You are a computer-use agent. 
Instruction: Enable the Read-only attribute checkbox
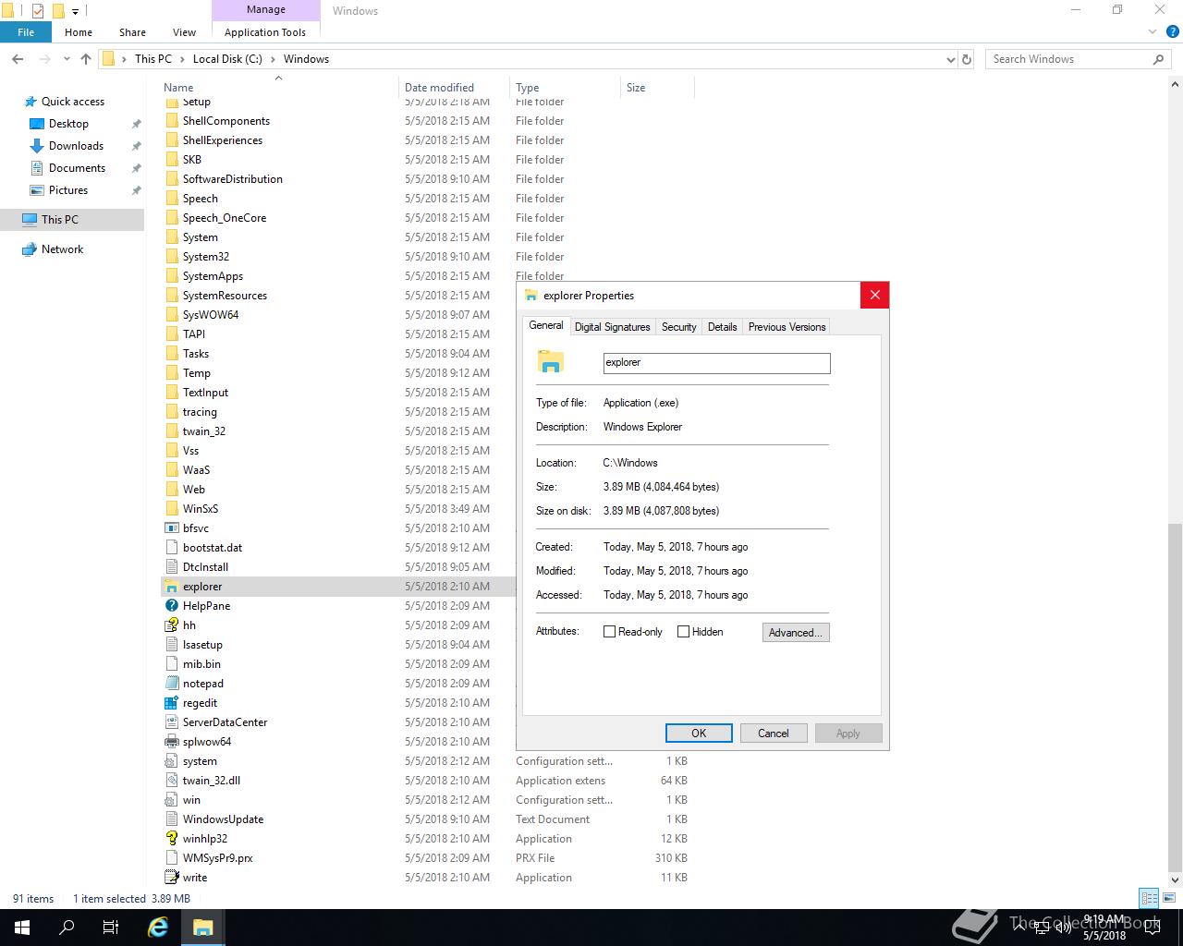tap(609, 632)
